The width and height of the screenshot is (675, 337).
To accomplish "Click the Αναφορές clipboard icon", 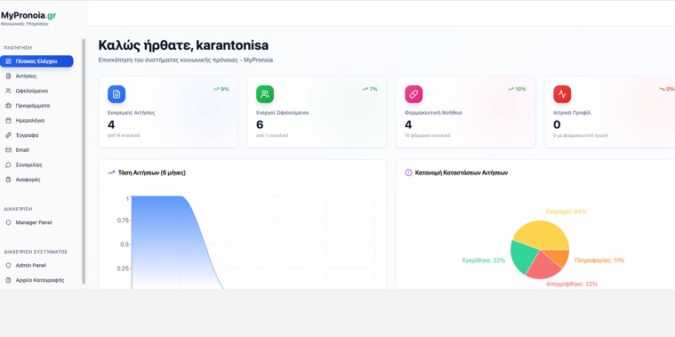I will (8, 180).
